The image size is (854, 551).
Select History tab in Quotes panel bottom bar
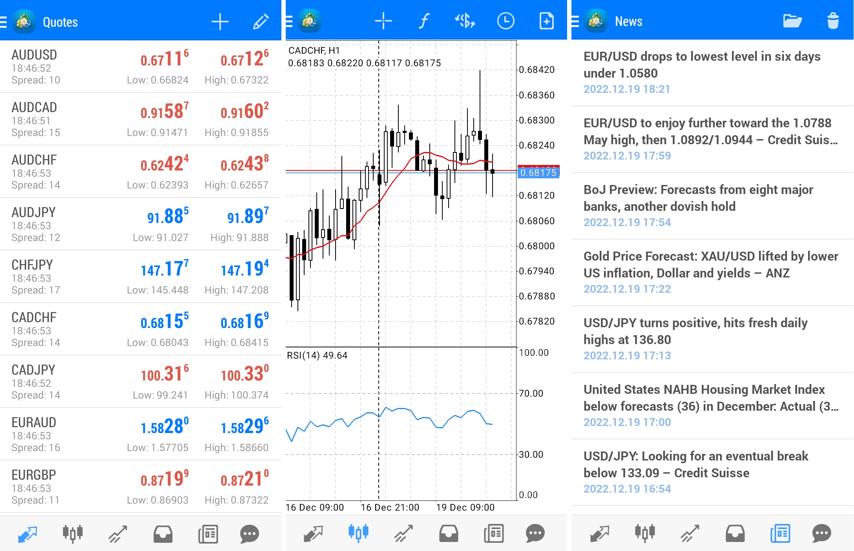click(163, 534)
